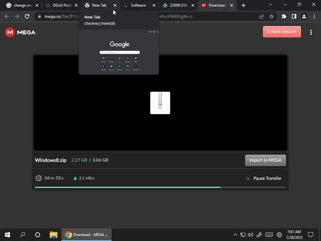This screenshot has height=241, width=321.
Task: Open touch keyboard tray icon
Action: pyautogui.click(x=269, y=235)
